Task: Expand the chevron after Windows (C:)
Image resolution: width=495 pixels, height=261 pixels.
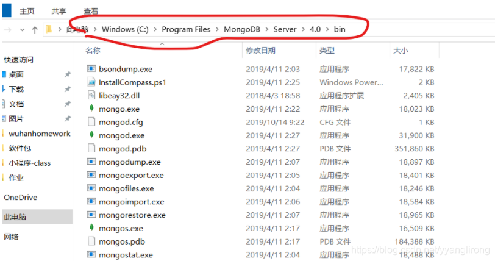Action: [x=155, y=29]
